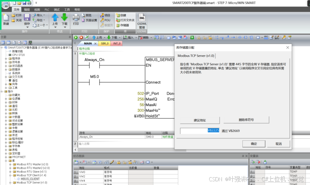The image size is (310, 185).
Task: Open the PLC ribbon tab
Action: 47,9
